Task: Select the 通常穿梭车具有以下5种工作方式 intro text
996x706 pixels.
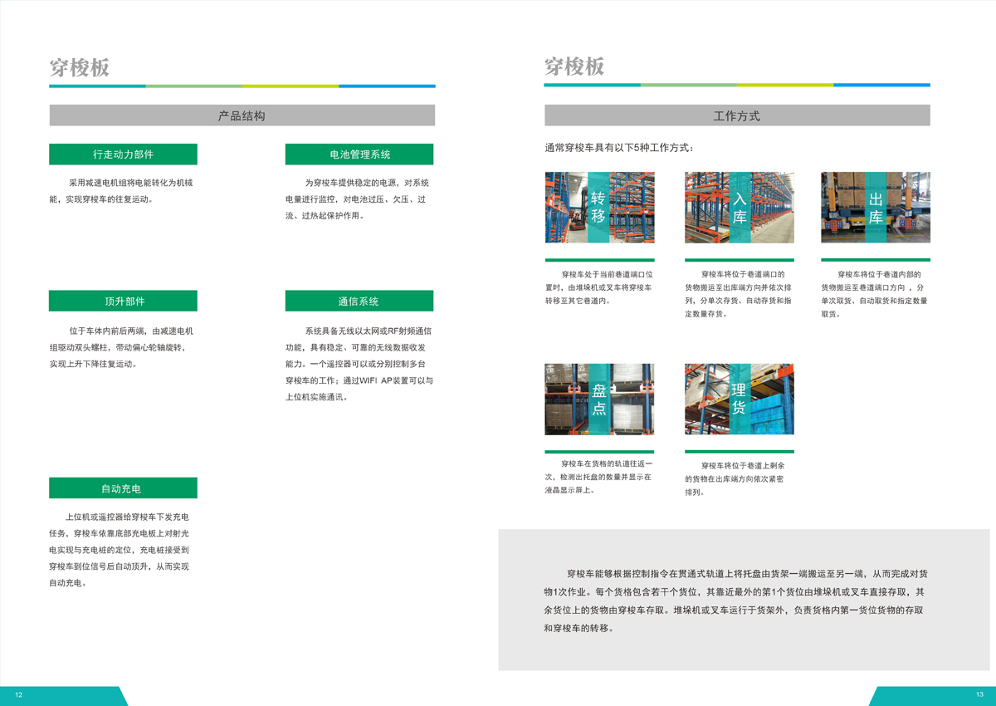Action: tap(619, 149)
